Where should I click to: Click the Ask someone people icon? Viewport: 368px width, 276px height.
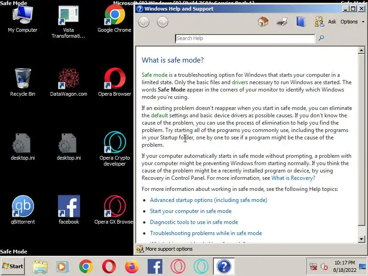(x=319, y=22)
